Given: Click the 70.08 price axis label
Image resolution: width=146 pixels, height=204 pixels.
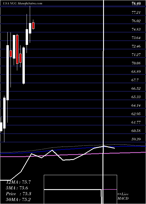Looking at the screenshot, I should [136, 63].
